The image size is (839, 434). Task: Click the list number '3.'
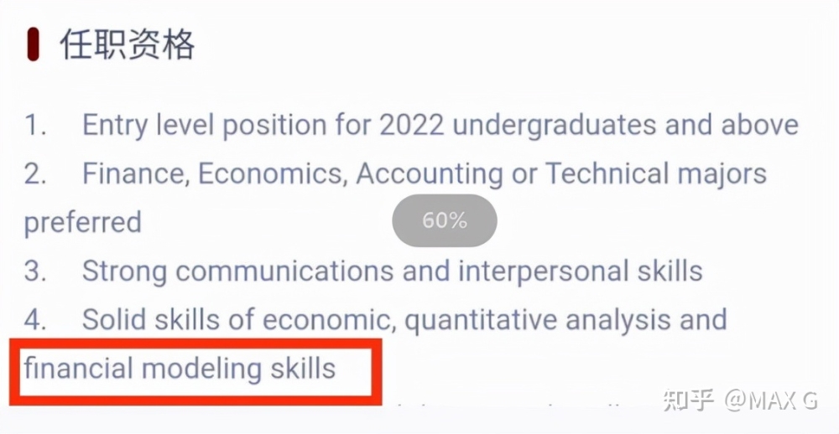click(x=35, y=271)
